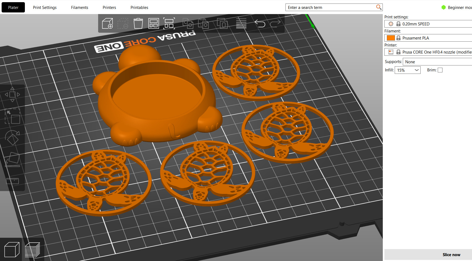Image resolution: width=472 pixels, height=261 pixels.
Task: Open the Prusa CORE One printer dropdown
Action: point(428,52)
